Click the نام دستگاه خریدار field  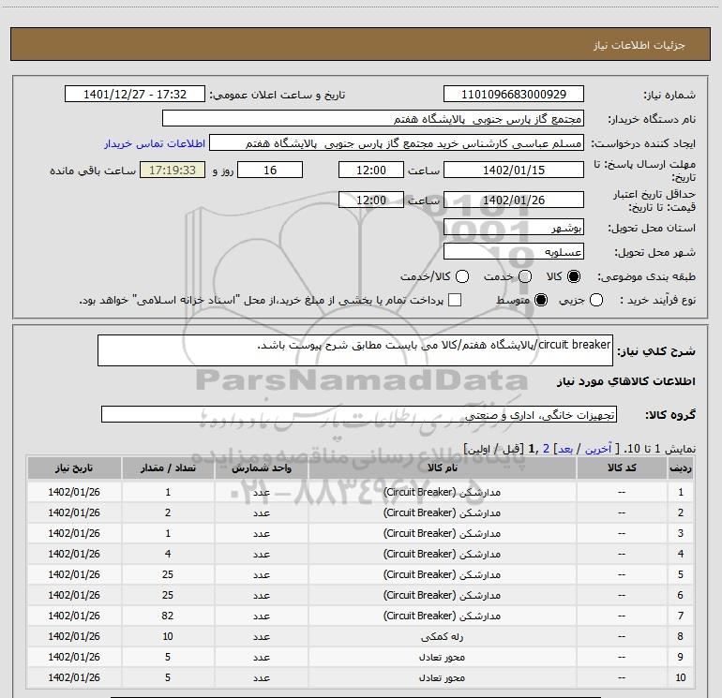tap(373, 119)
